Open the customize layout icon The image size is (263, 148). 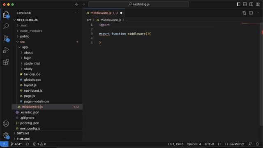click(258, 5)
